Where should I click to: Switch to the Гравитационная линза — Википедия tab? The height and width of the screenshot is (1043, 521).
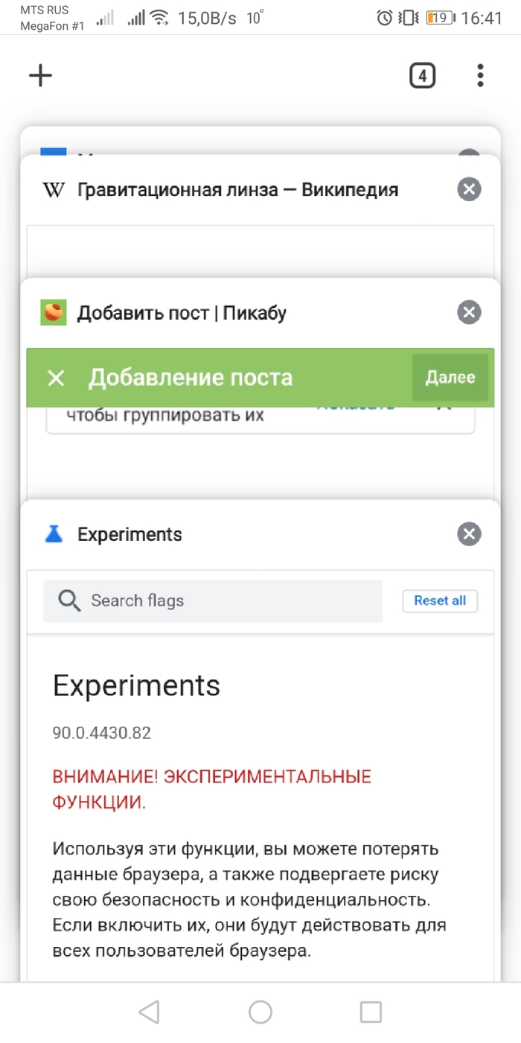point(238,190)
